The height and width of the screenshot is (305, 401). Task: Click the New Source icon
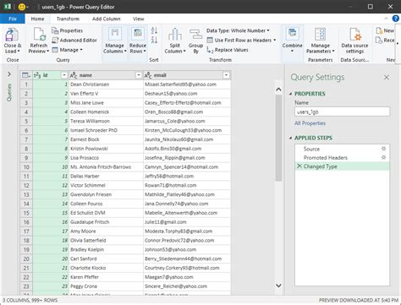coord(379,30)
